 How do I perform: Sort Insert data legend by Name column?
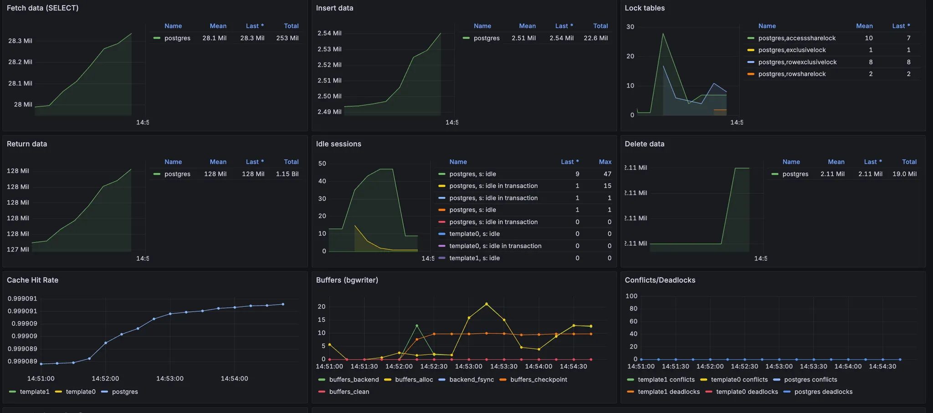tap(482, 26)
